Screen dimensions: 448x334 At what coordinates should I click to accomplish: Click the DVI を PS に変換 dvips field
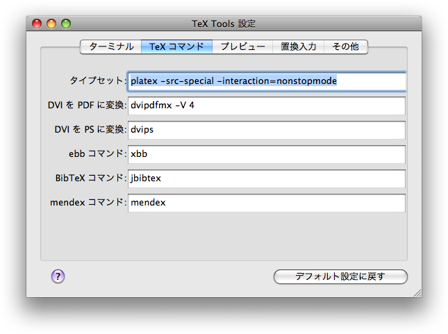[267, 130]
